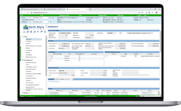Open the Stewart Babson entity link
Viewport: 181px width, 111px height.
(55, 93)
